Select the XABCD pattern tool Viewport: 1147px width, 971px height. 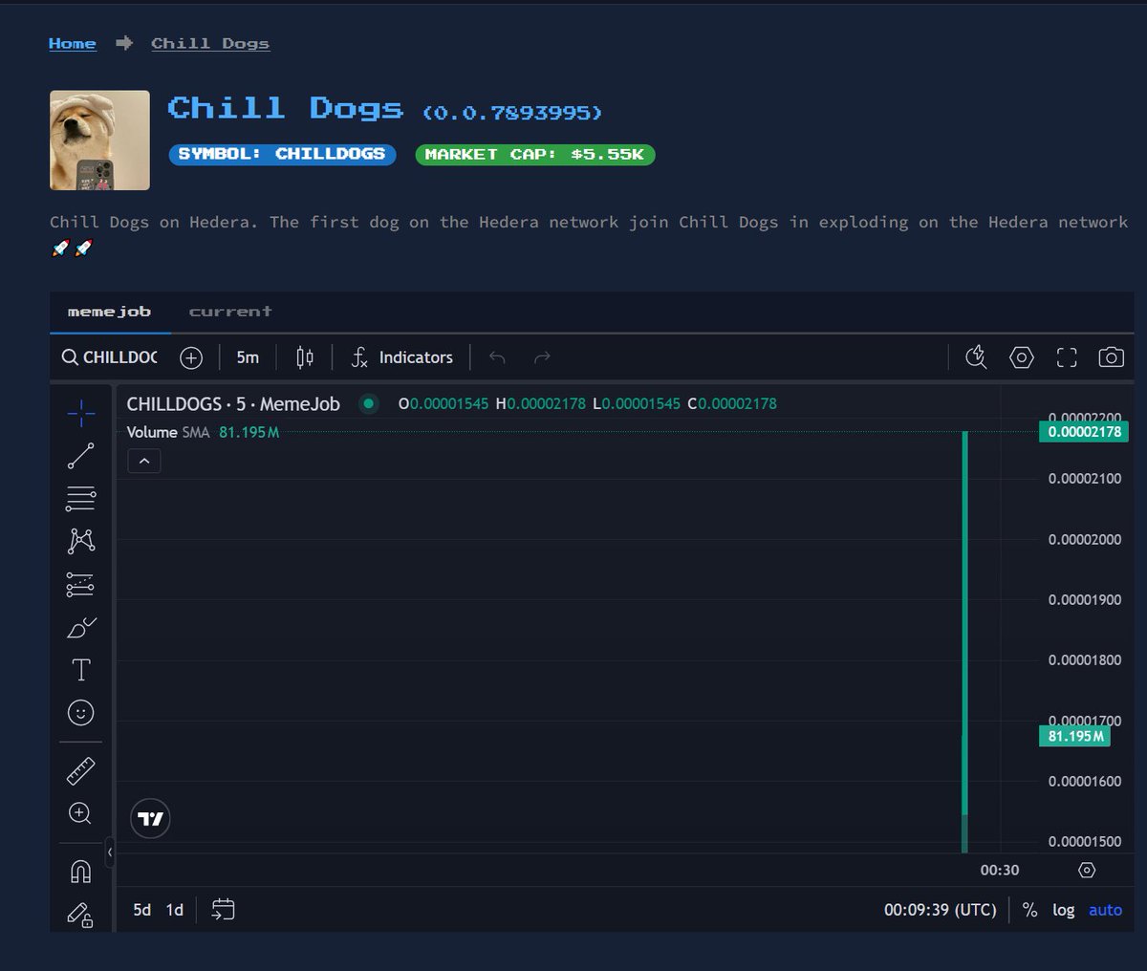81,541
